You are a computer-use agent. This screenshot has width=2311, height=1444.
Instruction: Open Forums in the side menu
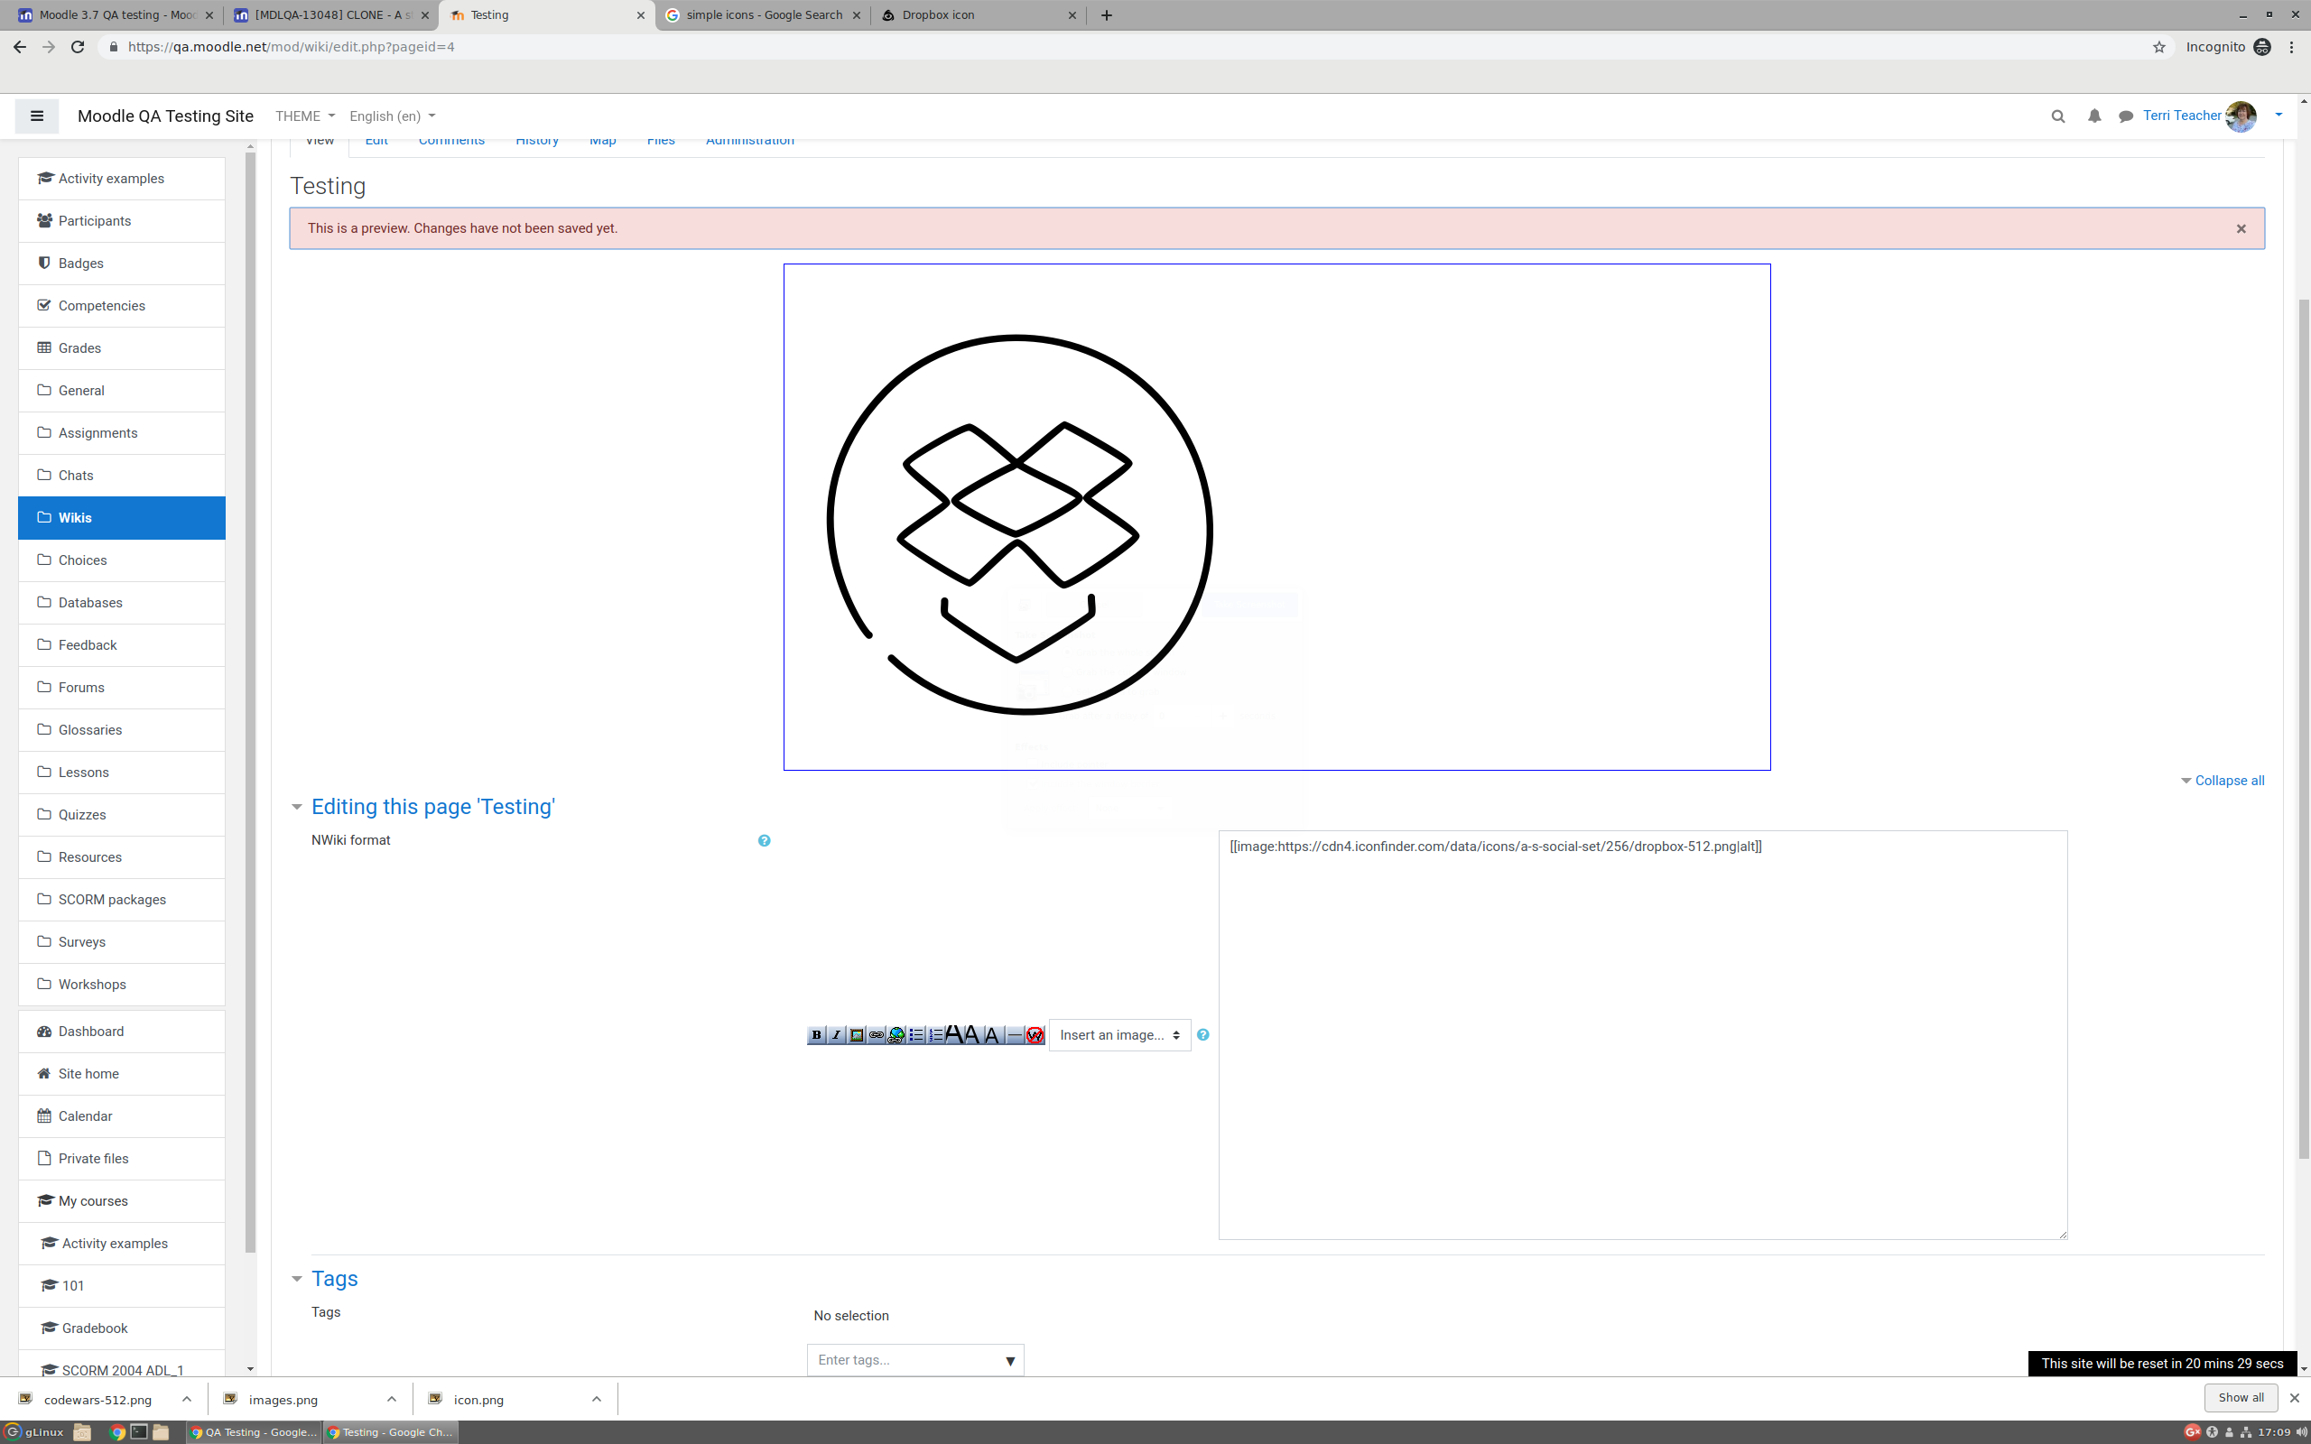[121, 688]
